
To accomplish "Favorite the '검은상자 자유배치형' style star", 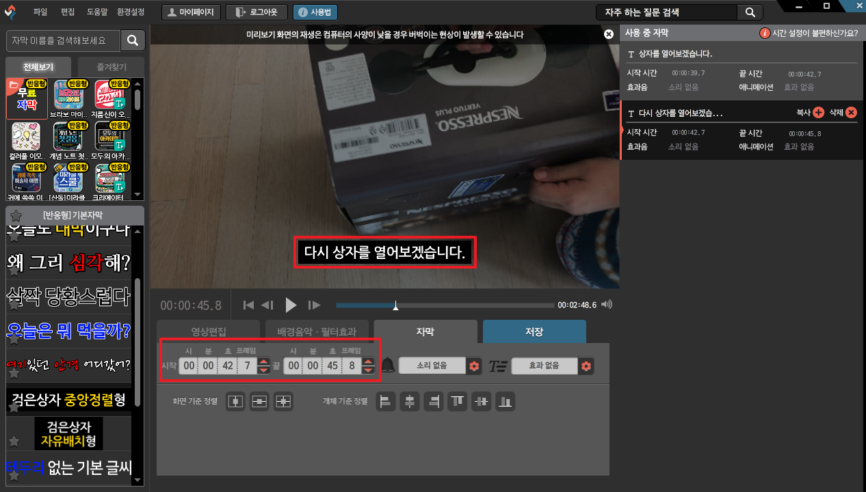I will click(14, 441).
